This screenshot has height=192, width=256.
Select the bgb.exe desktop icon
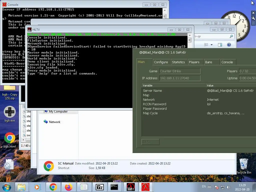10,114
